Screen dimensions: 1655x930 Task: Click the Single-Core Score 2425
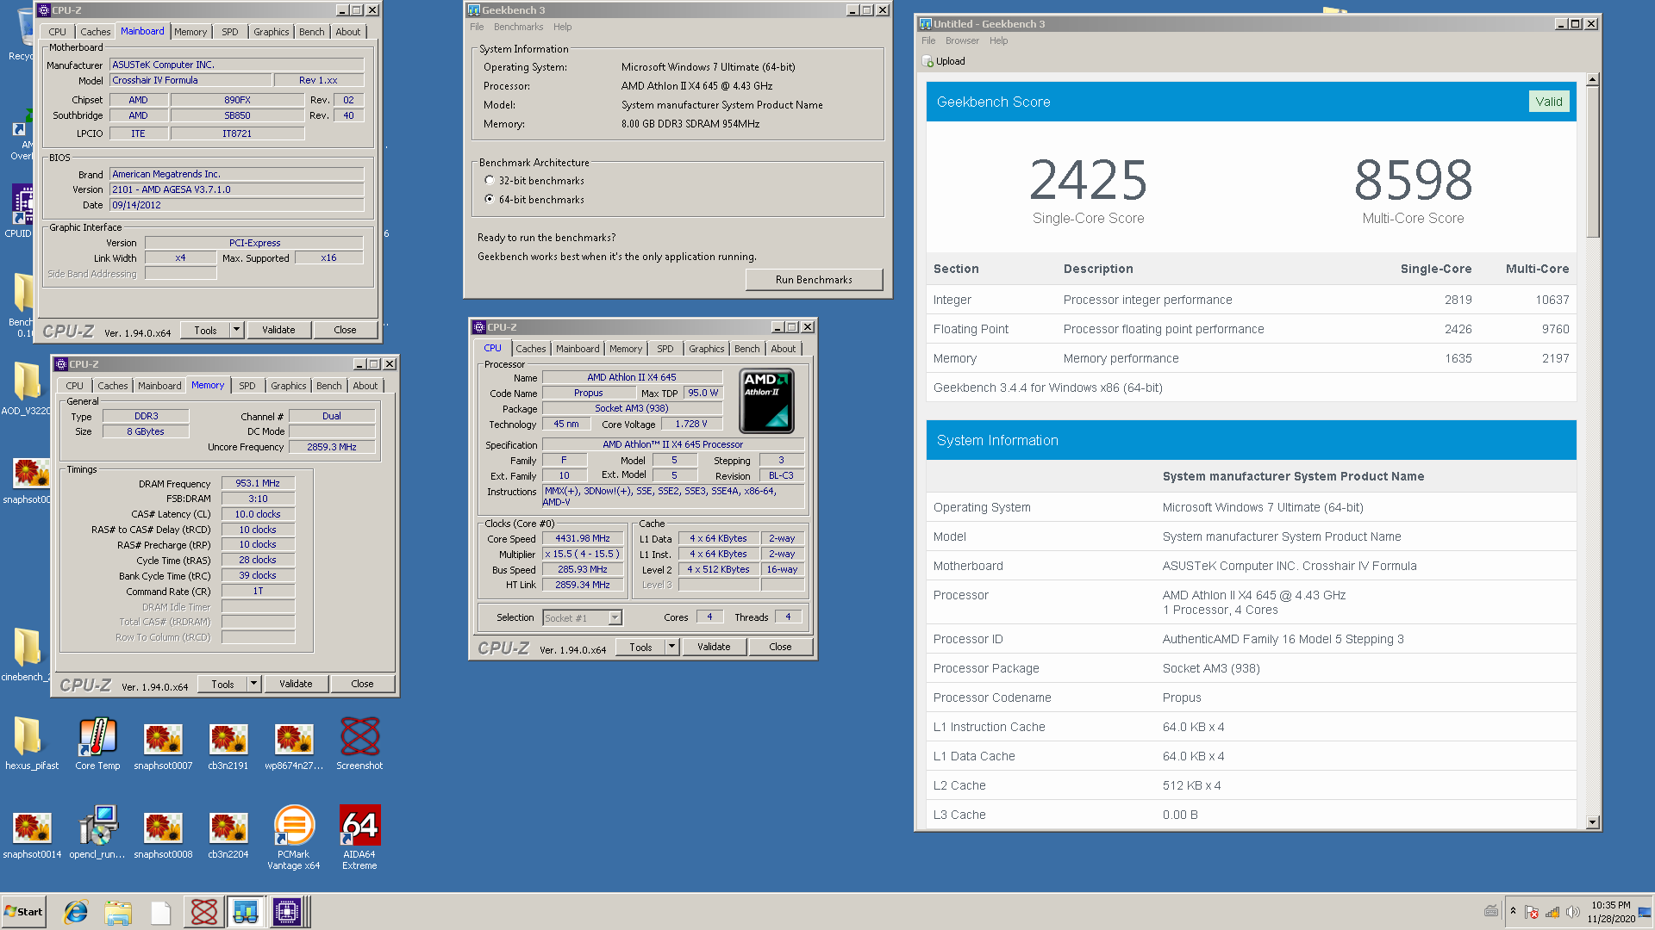click(x=1088, y=180)
